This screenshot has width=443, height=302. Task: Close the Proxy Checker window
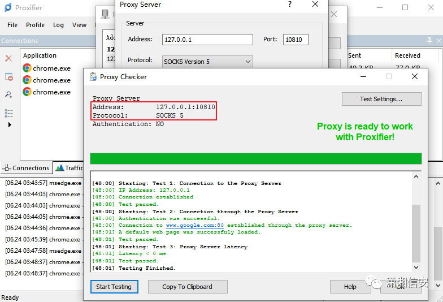point(415,76)
